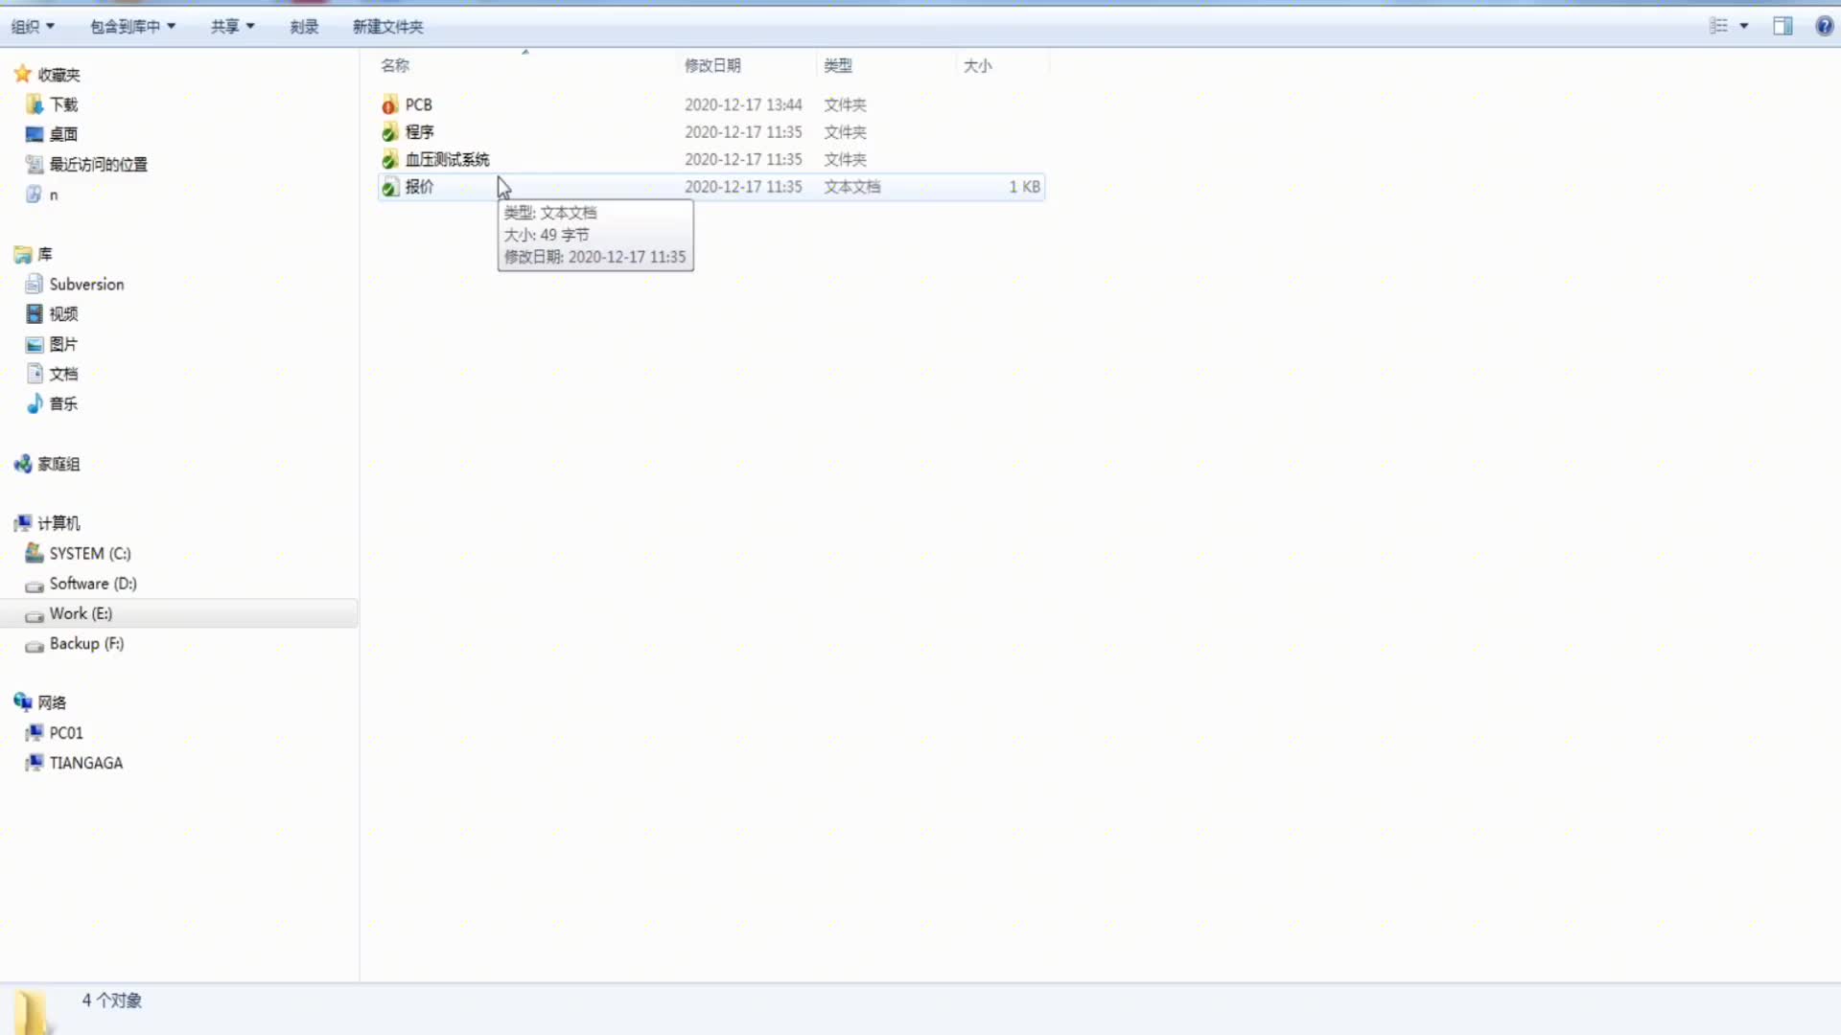Open SYSTEM (C:) drive
The height and width of the screenshot is (1035, 1841).
[x=90, y=553]
